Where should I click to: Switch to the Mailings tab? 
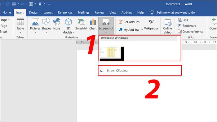[x=83, y=12]
